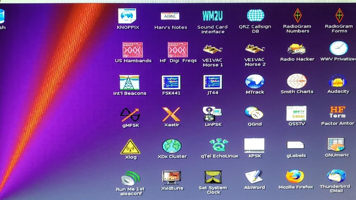Open gLabels icon
356x200 pixels.
pyautogui.click(x=295, y=145)
